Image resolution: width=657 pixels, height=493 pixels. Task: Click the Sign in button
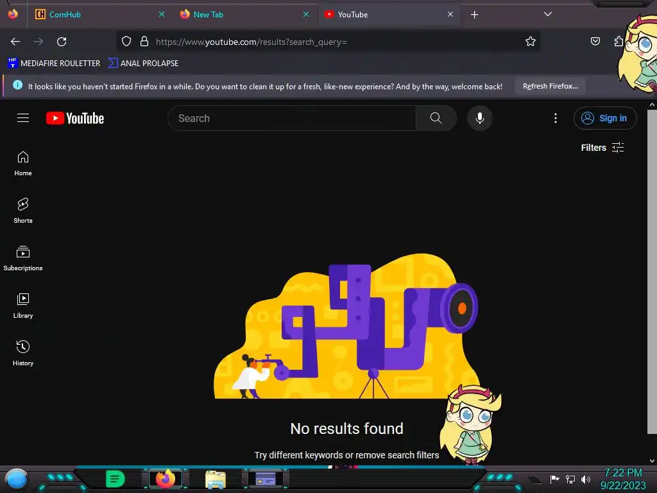(x=605, y=118)
